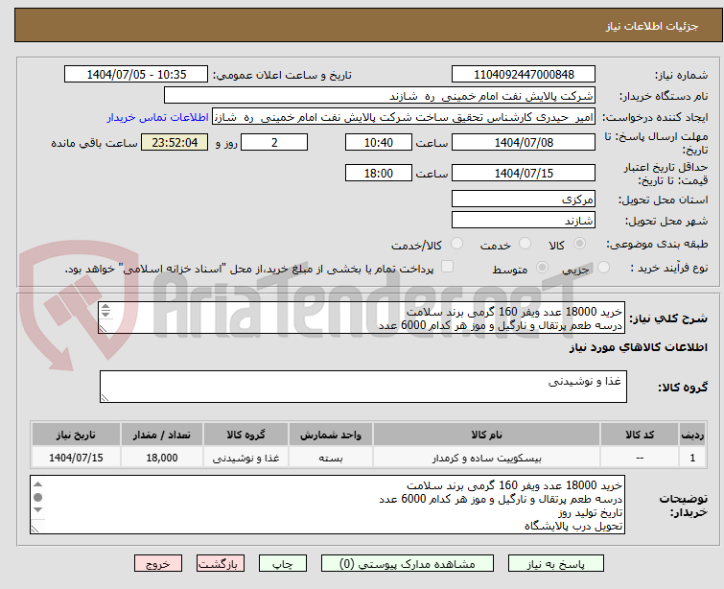
Task: Click the شهر محل تحویل field شازند
Action: [x=524, y=220]
